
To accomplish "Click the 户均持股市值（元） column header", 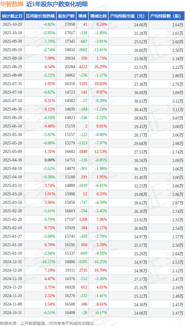I will (x=128, y=16).
